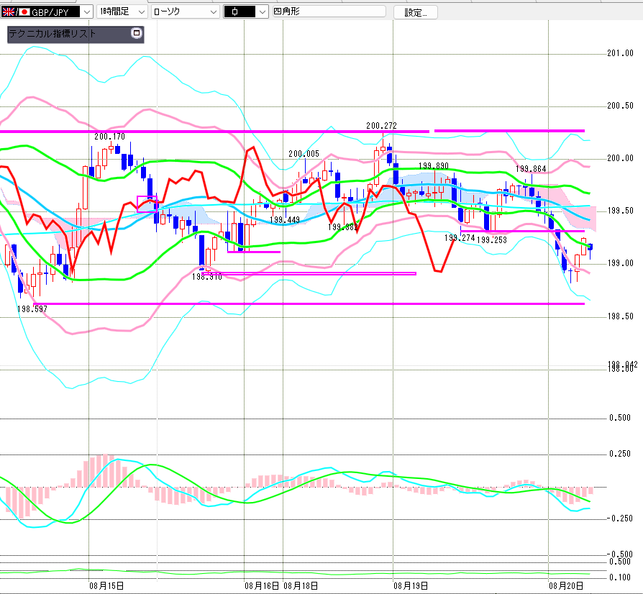Click the 200.272 high price label
This screenshot has width=643, height=594.
(381, 126)
